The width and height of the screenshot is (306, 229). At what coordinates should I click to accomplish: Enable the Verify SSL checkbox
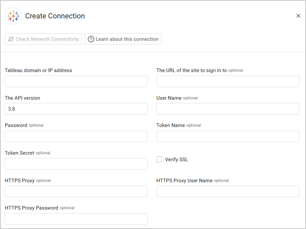tap(159, 160)
